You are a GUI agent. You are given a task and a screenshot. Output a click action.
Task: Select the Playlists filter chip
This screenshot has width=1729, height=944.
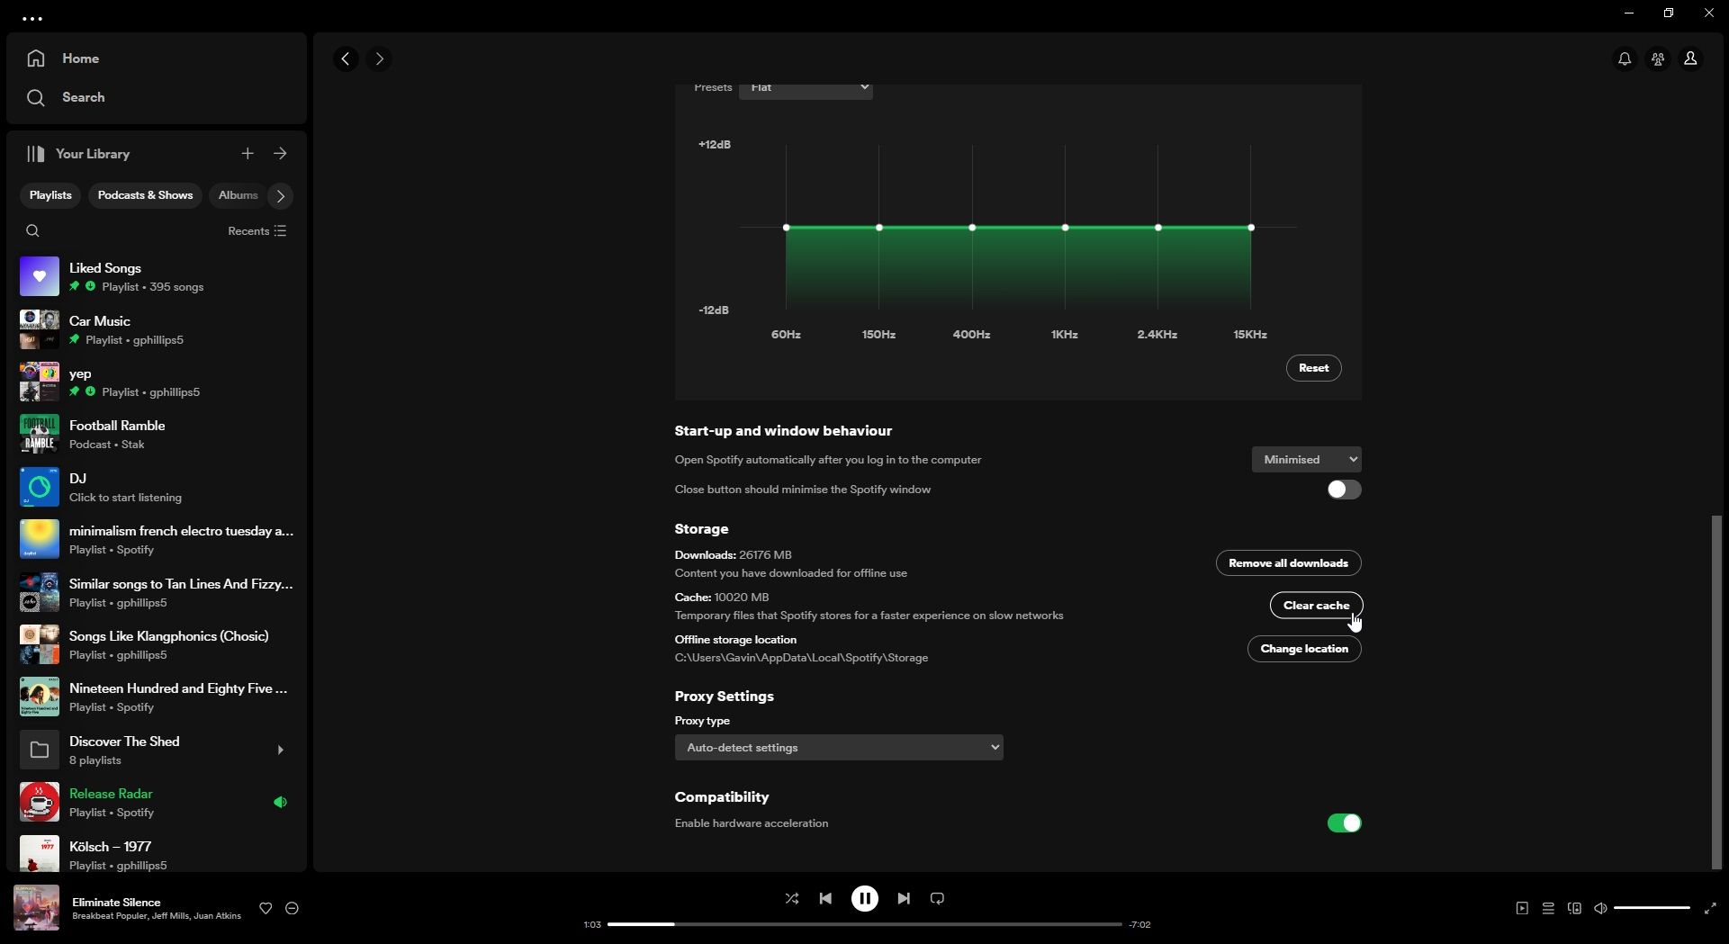(x=50, y=195)
